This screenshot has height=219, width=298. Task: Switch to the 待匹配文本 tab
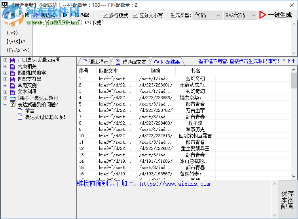click(131, 62)
